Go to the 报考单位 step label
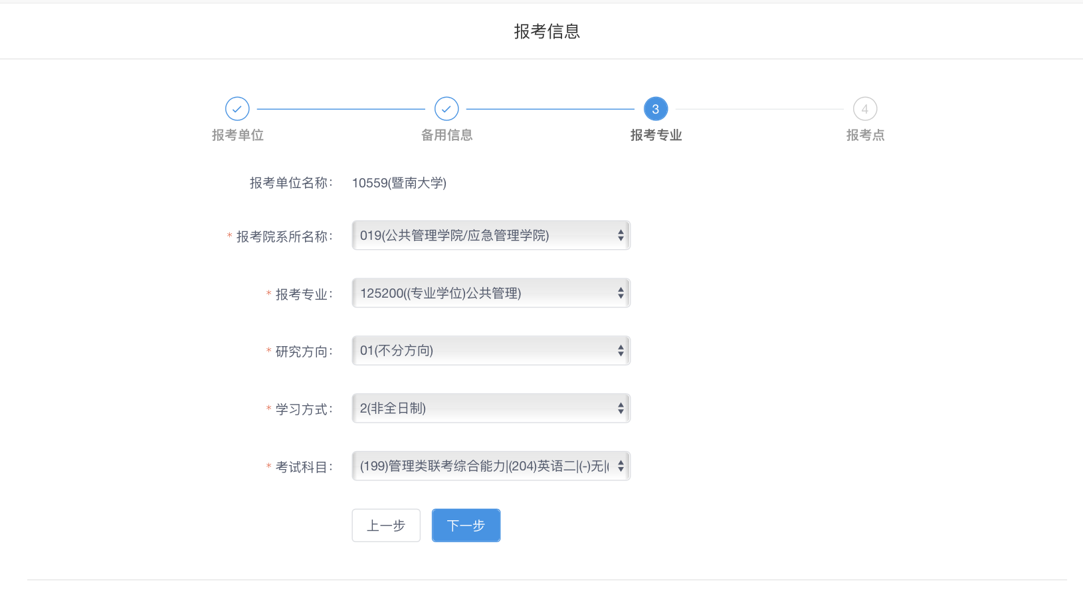 238,135
